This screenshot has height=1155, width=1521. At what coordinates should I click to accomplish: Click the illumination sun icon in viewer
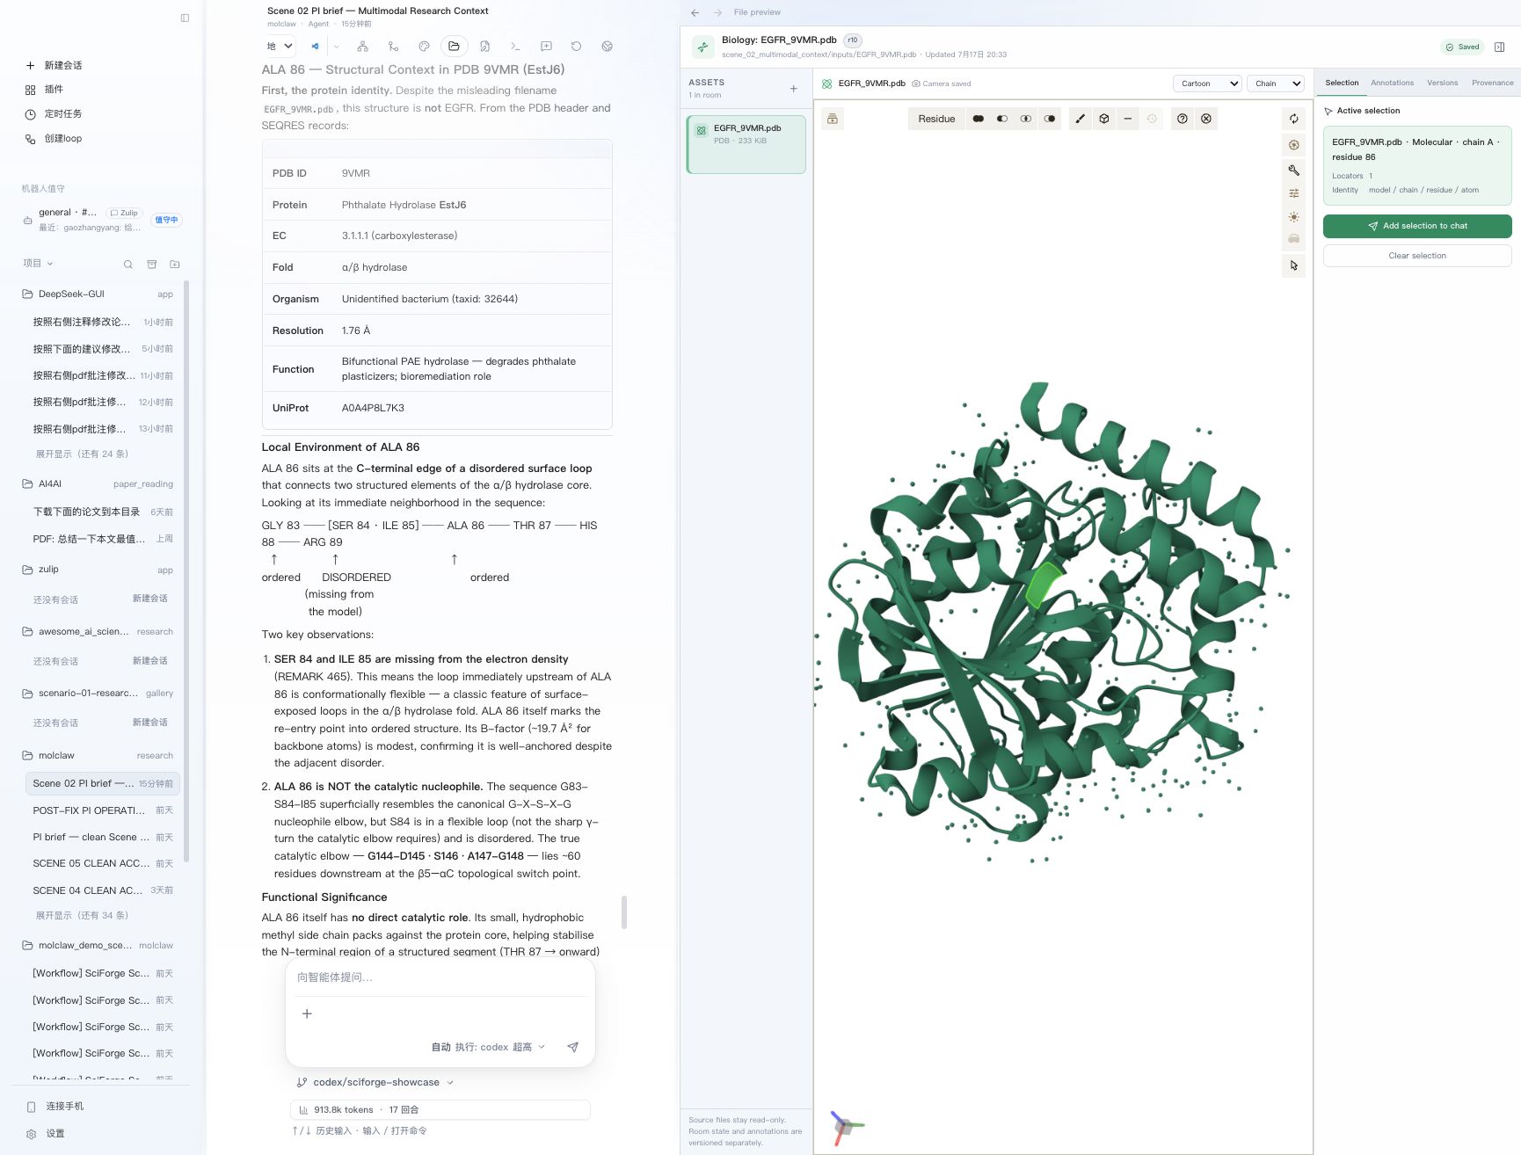pos(1294,217)
